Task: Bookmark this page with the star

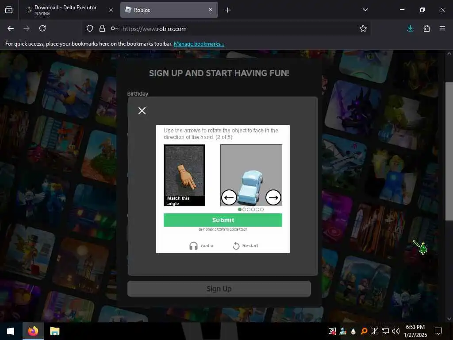Action: click(x=363, y=28)
